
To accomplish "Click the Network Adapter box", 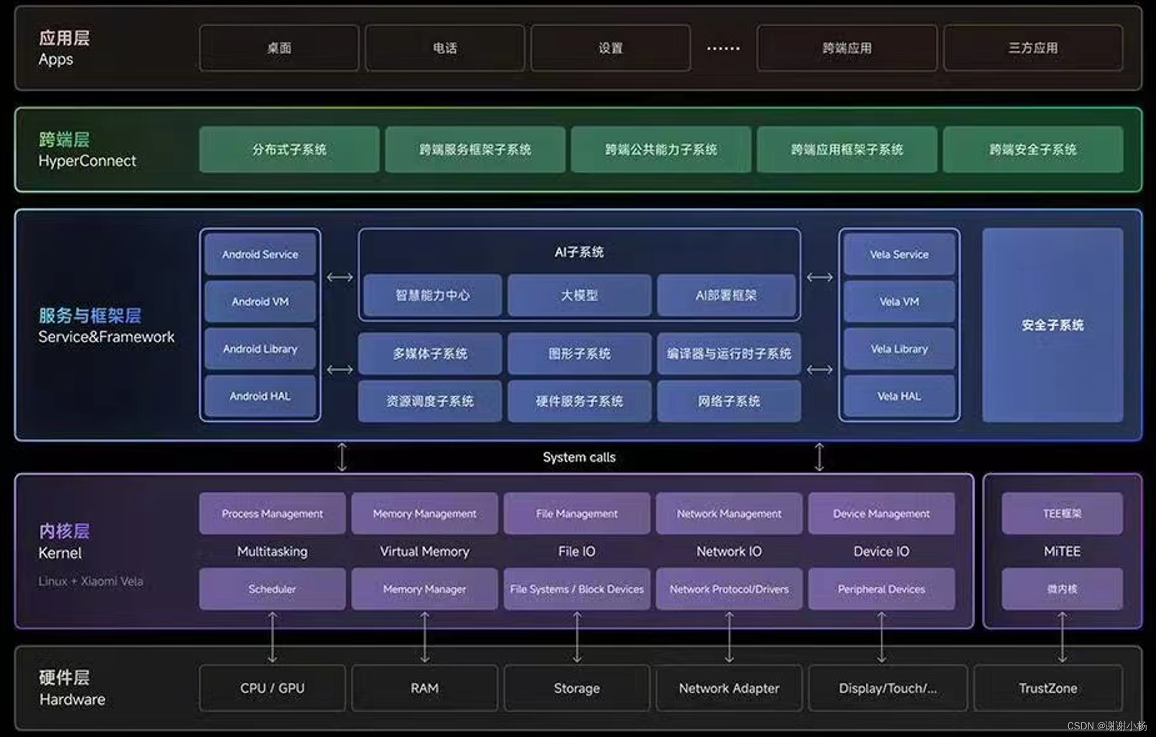I will (729, 688).
